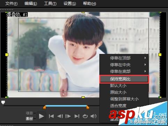Choose 适合宽度 in context menu
The width and height of the screenshot is (168, 126).
(124, 106)
